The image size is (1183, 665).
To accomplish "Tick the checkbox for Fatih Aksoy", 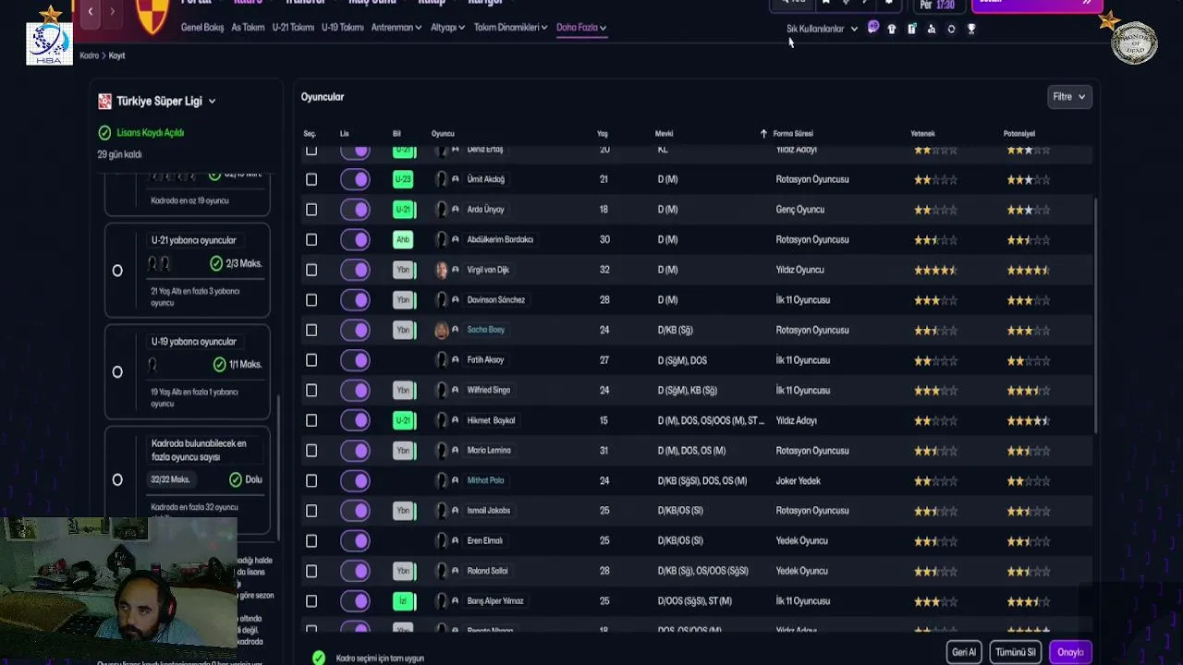I will pos(311,360).
